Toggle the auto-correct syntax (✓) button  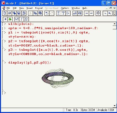coord(17,19)
